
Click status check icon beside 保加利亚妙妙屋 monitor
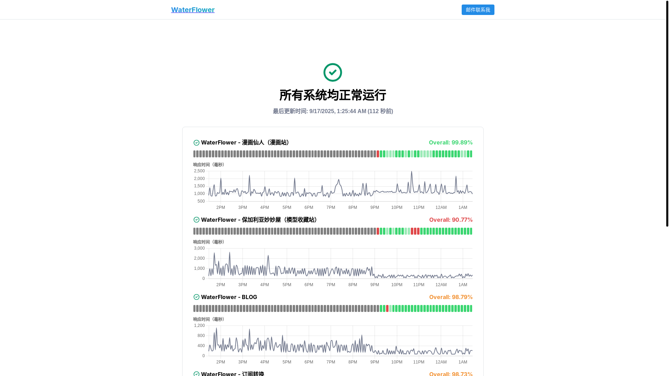click(x=197, y=220)
